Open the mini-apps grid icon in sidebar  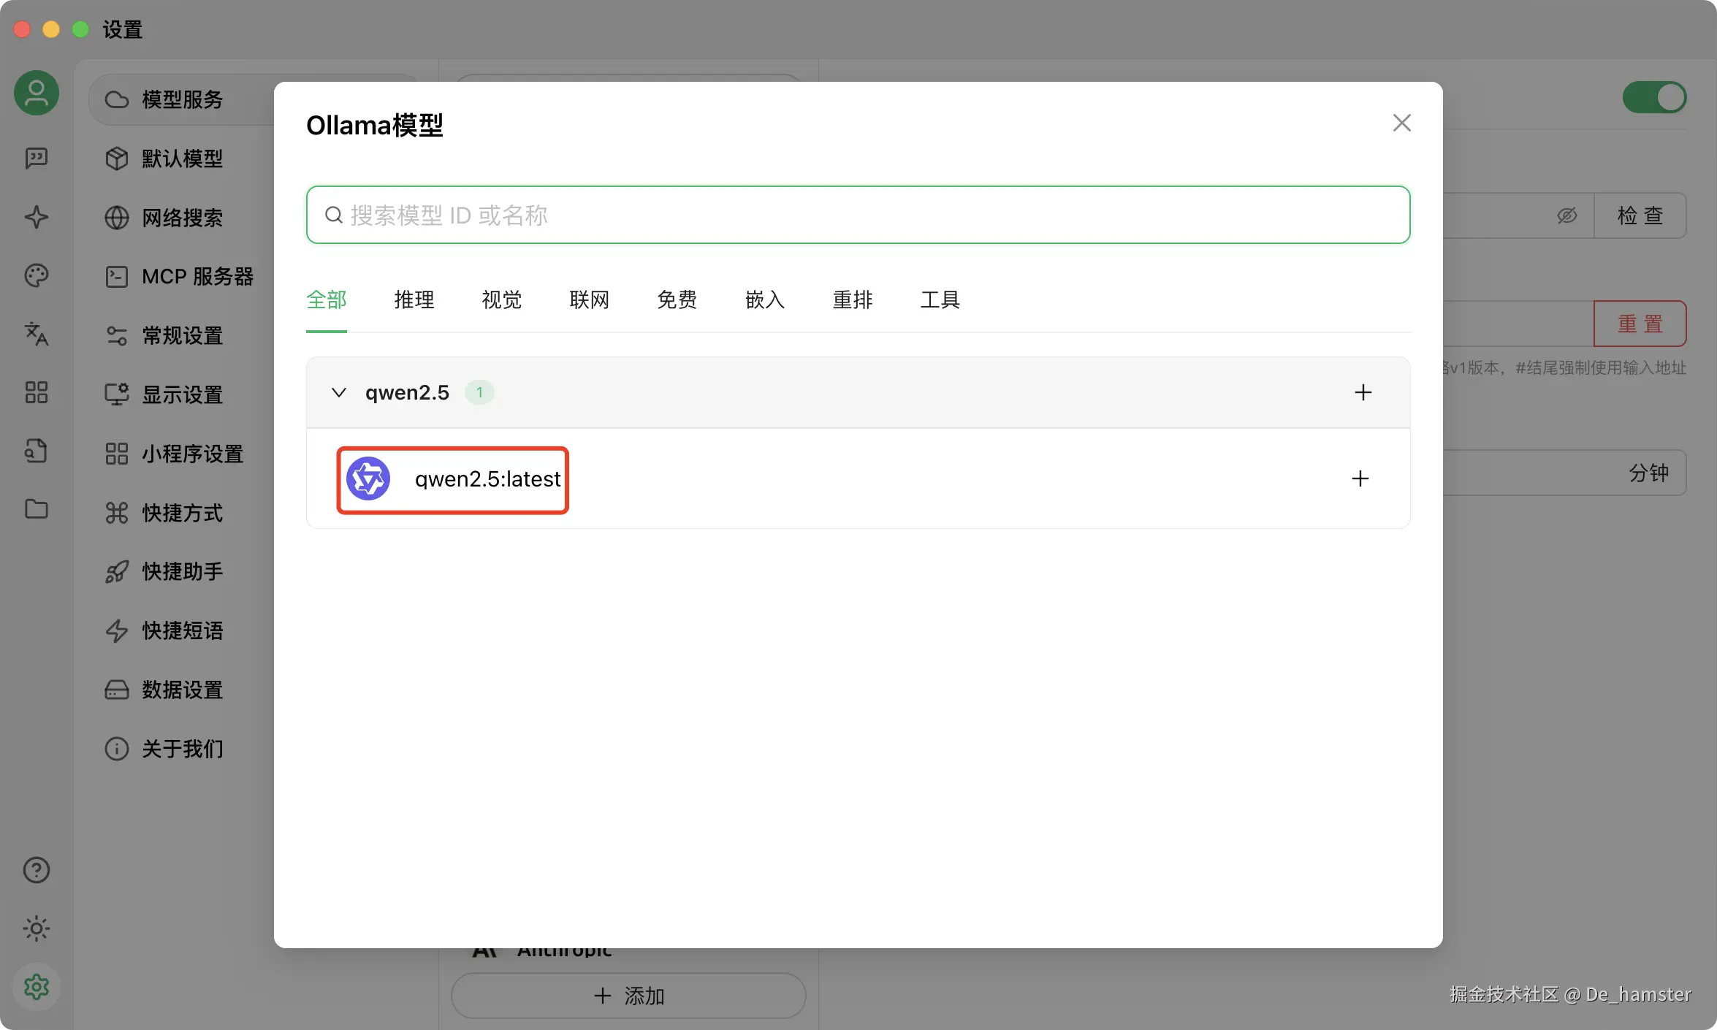click(x=37, y=392)
